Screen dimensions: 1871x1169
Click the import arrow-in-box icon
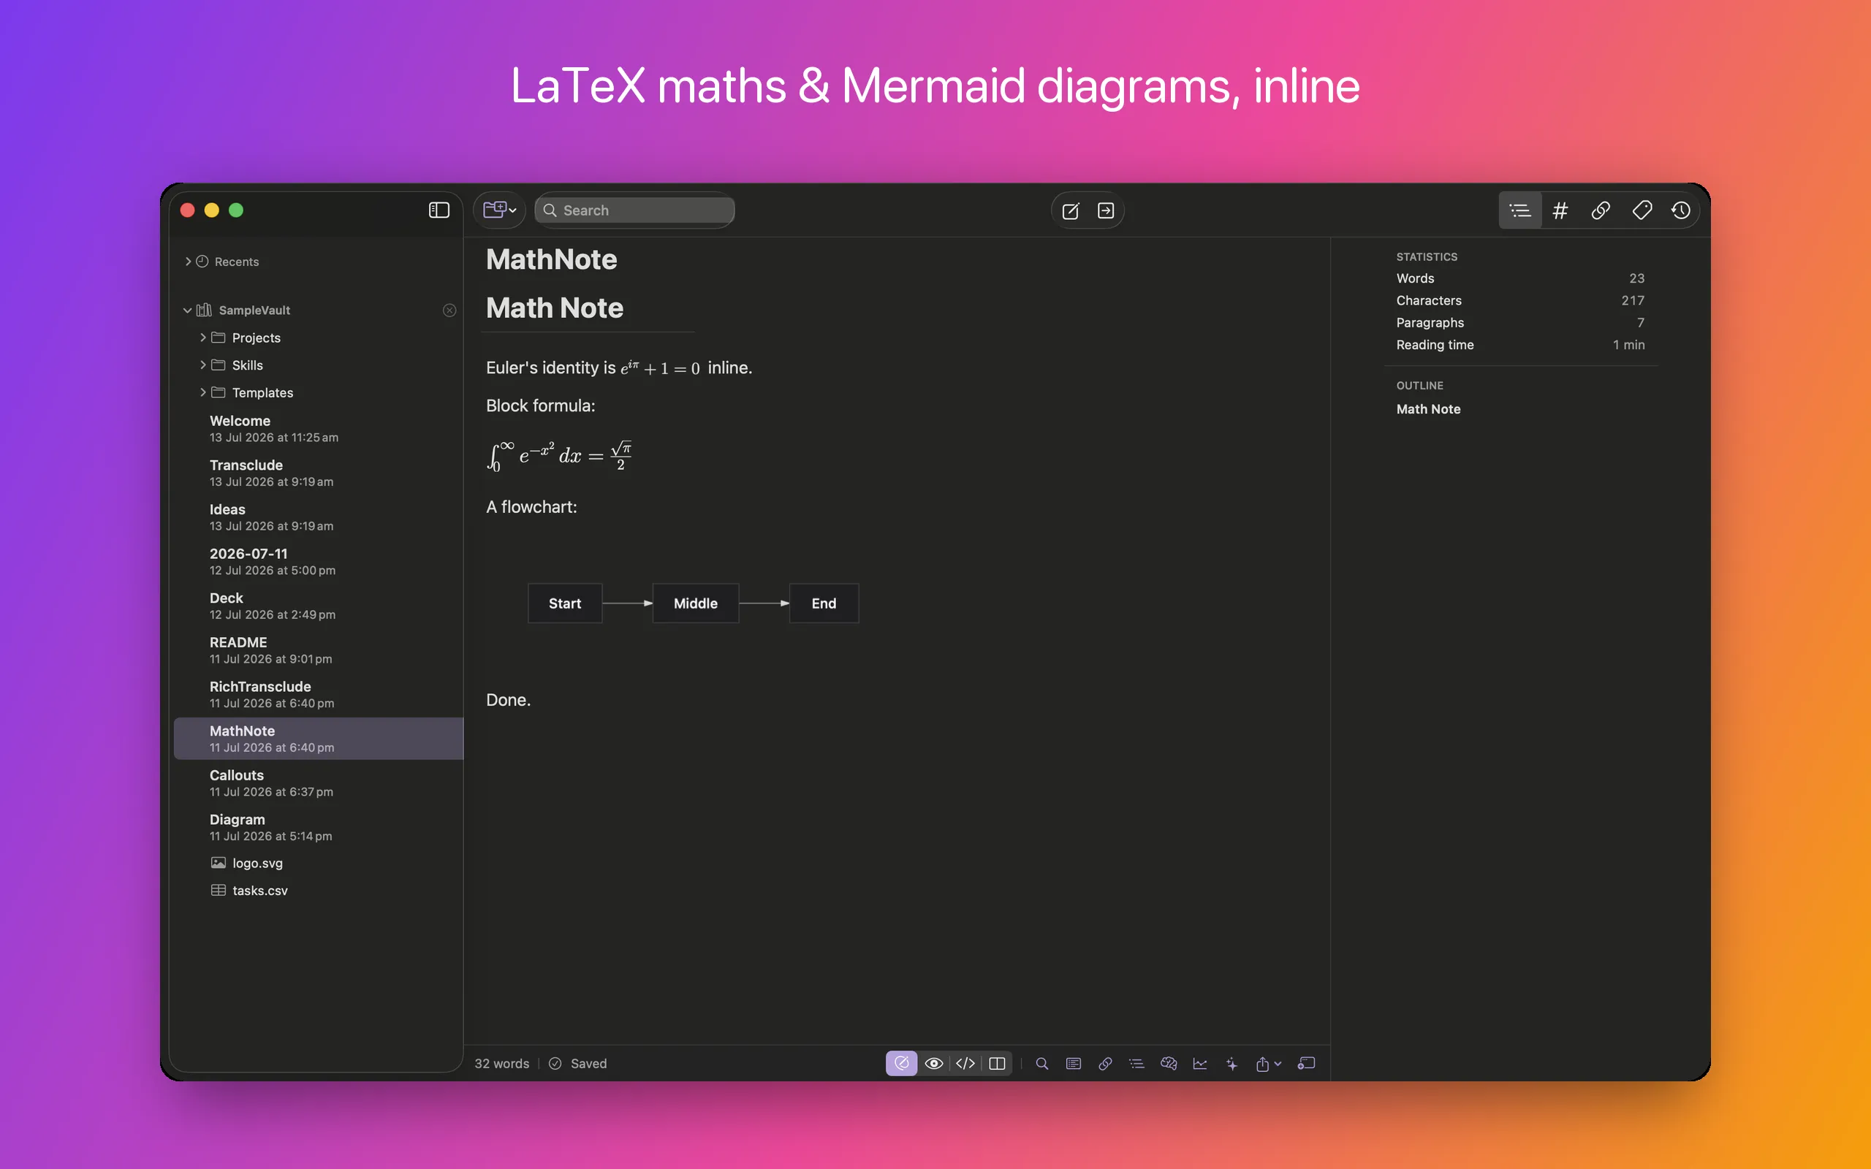pos(1106,210)
